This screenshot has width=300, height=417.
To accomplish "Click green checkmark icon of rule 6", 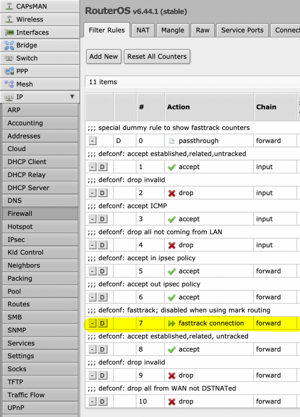I will 172,297.
